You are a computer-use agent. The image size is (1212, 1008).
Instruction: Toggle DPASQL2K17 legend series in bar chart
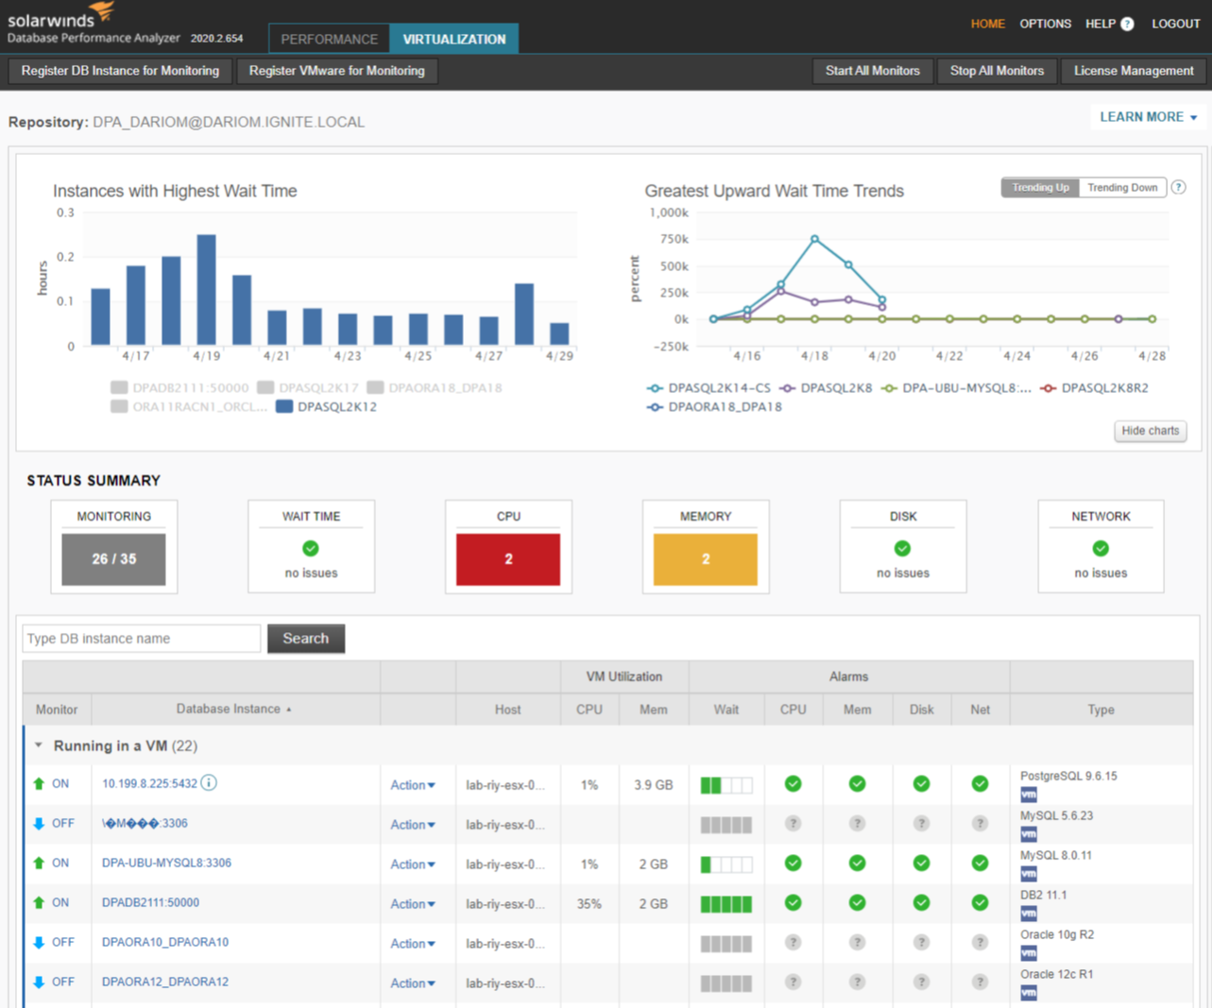coord(308,387)
